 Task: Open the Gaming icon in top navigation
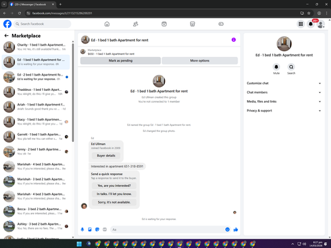click(221, 24)
